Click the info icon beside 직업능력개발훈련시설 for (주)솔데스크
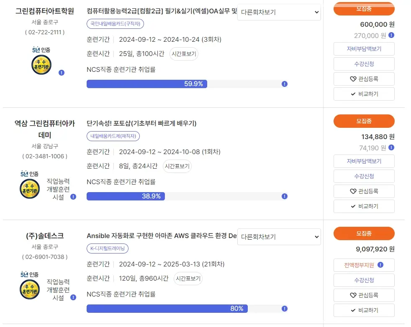This screenshot has height=327, width=411. point(73,297)
